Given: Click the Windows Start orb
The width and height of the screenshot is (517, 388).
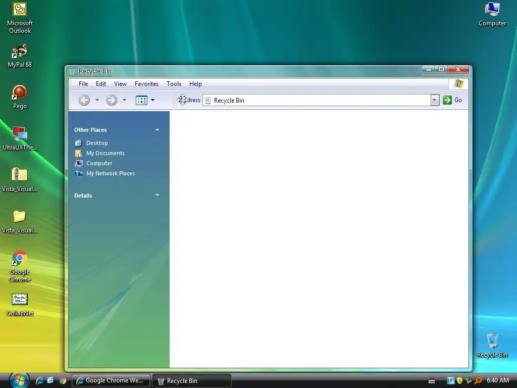Looking at the screenshot, I should tap(19, 380).
